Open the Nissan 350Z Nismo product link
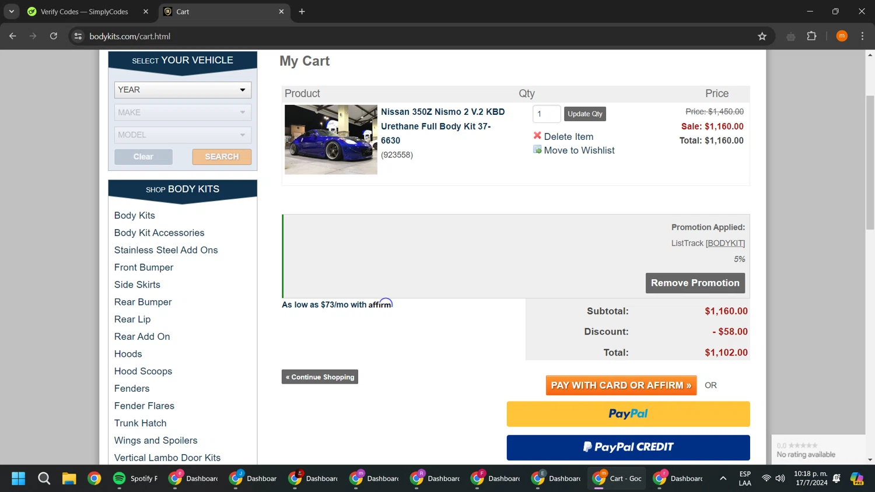Image resolution: width=875 pixels, height=492 pixels. click(443, 126)
